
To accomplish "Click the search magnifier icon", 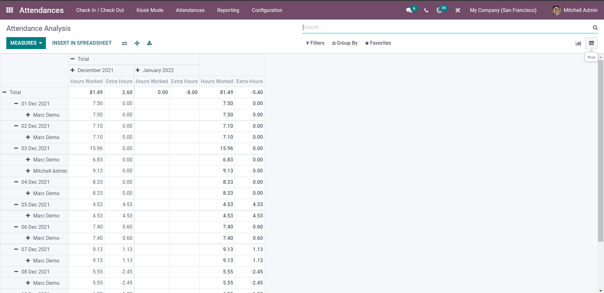I will (595, 27).
